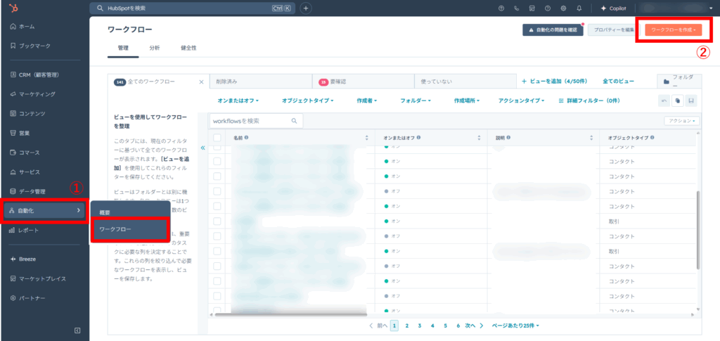Open 詳細フィルター（0件） panel
The height and width of the screenshot is (341, 720).
point(590,100)
